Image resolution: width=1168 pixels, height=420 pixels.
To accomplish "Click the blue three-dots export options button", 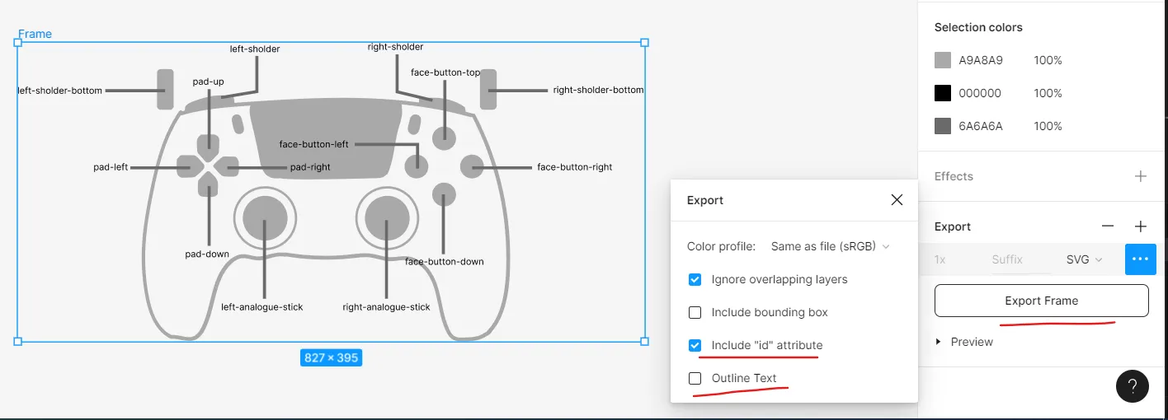I will click(x=1140, y=259).
